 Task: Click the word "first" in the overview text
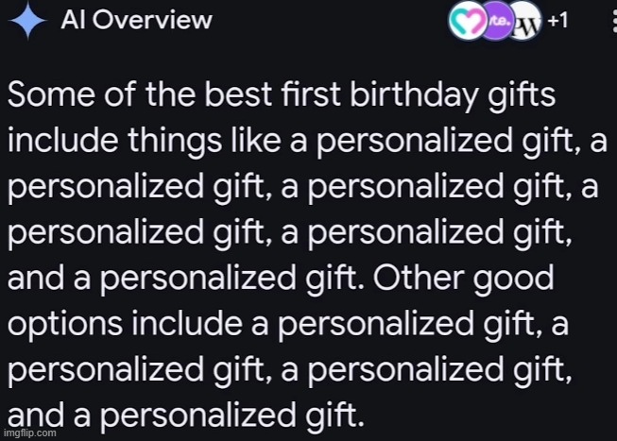point(311,94)
